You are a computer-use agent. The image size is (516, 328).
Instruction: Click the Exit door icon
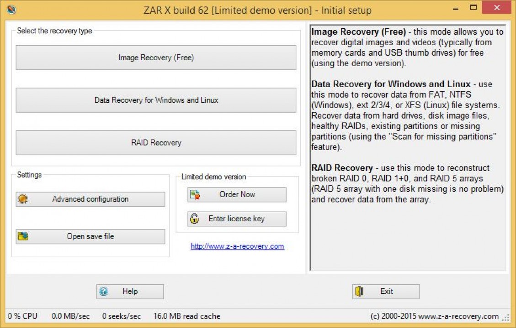click(359, 291)
